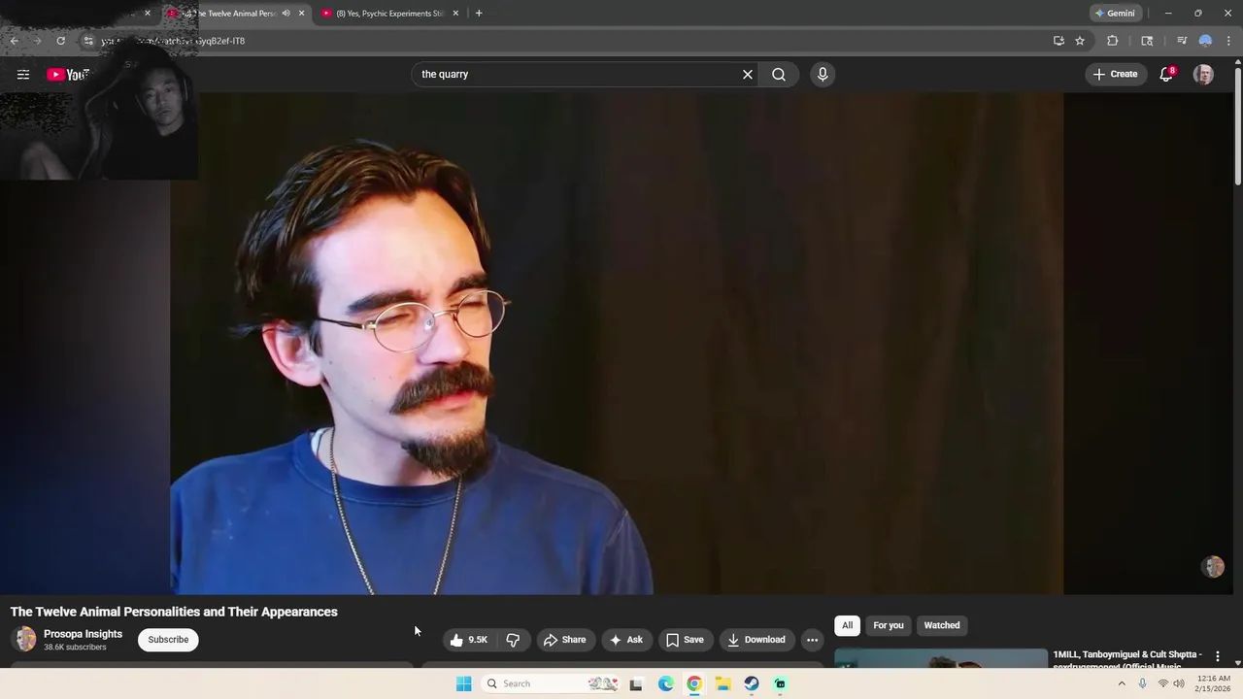Bookmark this page with the star
1243x699 pixels.
[x=1080, y=41]
